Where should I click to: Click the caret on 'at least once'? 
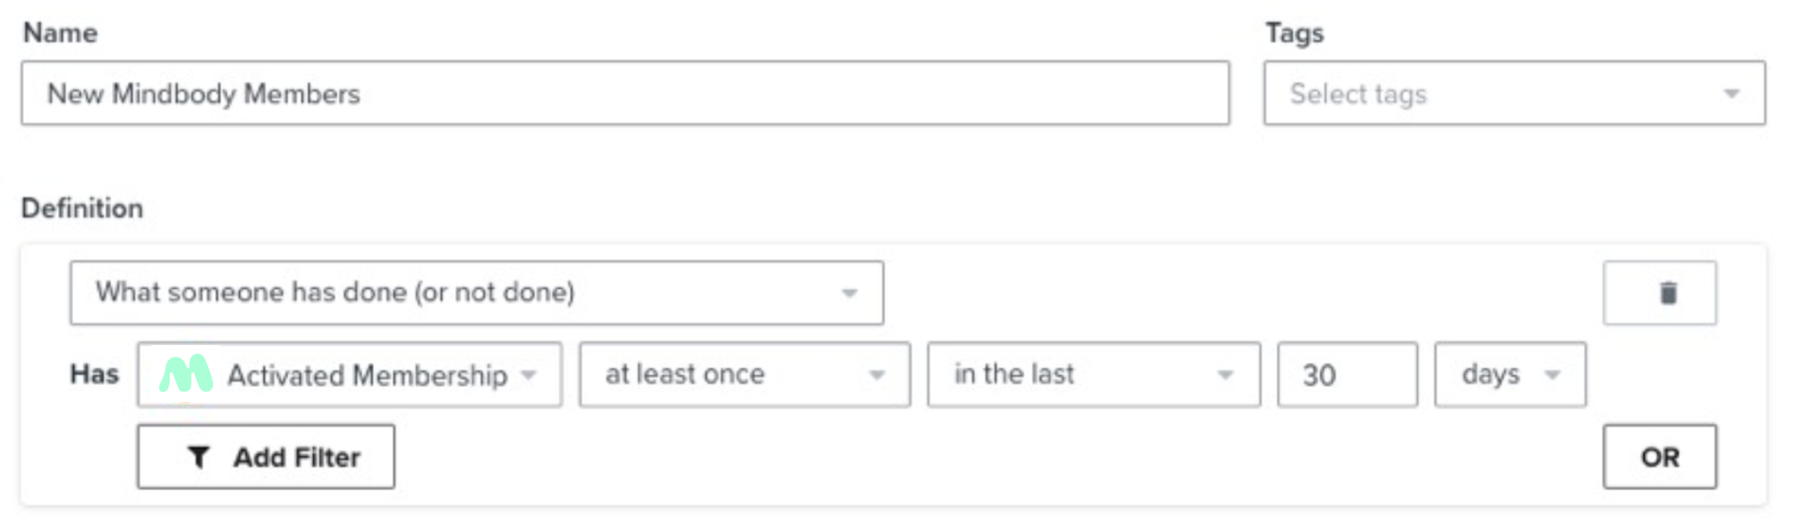[877, 375]
